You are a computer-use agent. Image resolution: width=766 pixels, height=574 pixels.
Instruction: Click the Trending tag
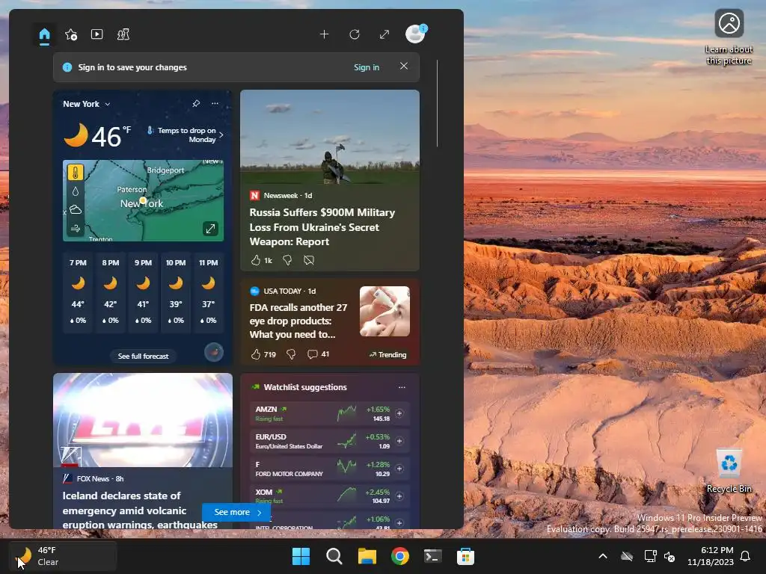coord(388,355)
